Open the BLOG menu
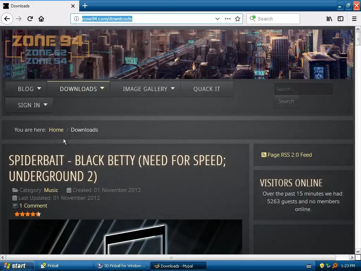This screenshot has width=361, height=271. [26, 89]
